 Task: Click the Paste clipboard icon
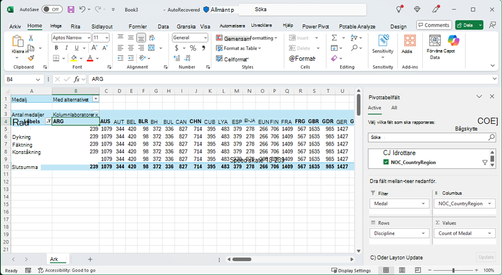coord(17,41)
